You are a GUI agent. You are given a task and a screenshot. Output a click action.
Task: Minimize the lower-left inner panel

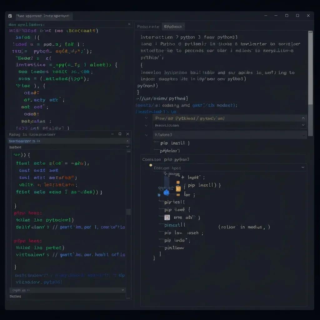point(112,134)
